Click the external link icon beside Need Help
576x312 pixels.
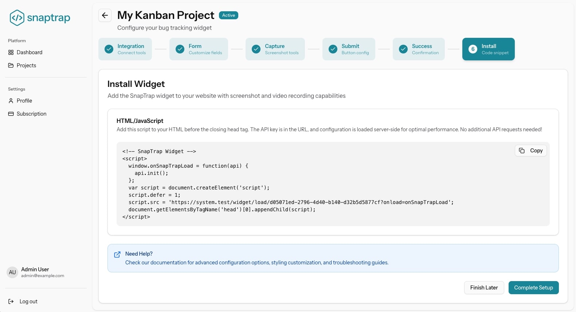coord(117,255)
